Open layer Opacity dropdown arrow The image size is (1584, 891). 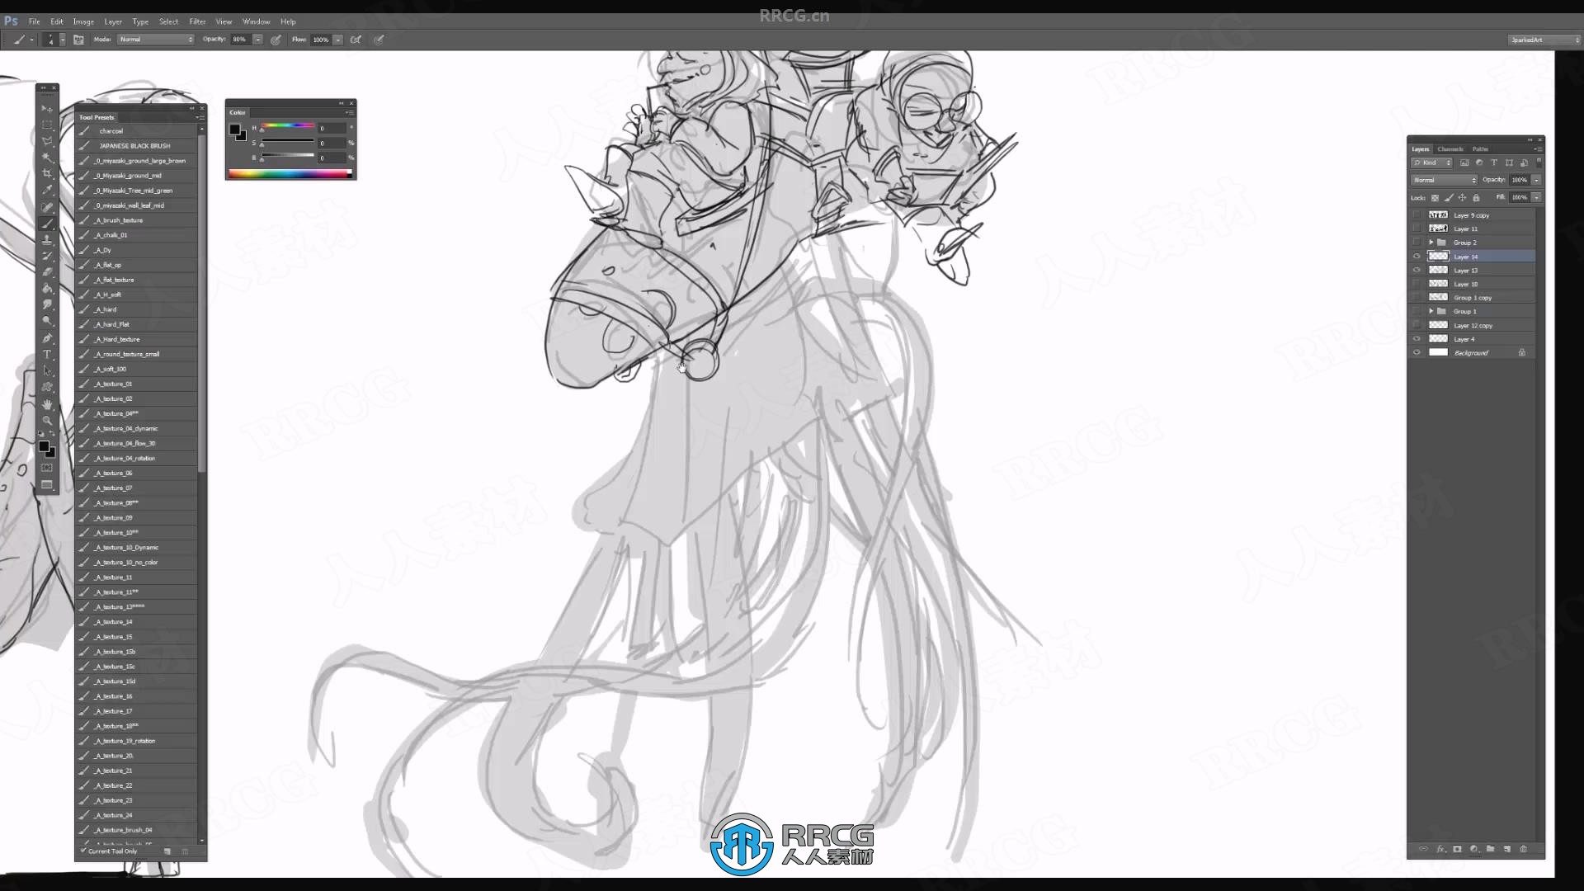pos(1536,180)
